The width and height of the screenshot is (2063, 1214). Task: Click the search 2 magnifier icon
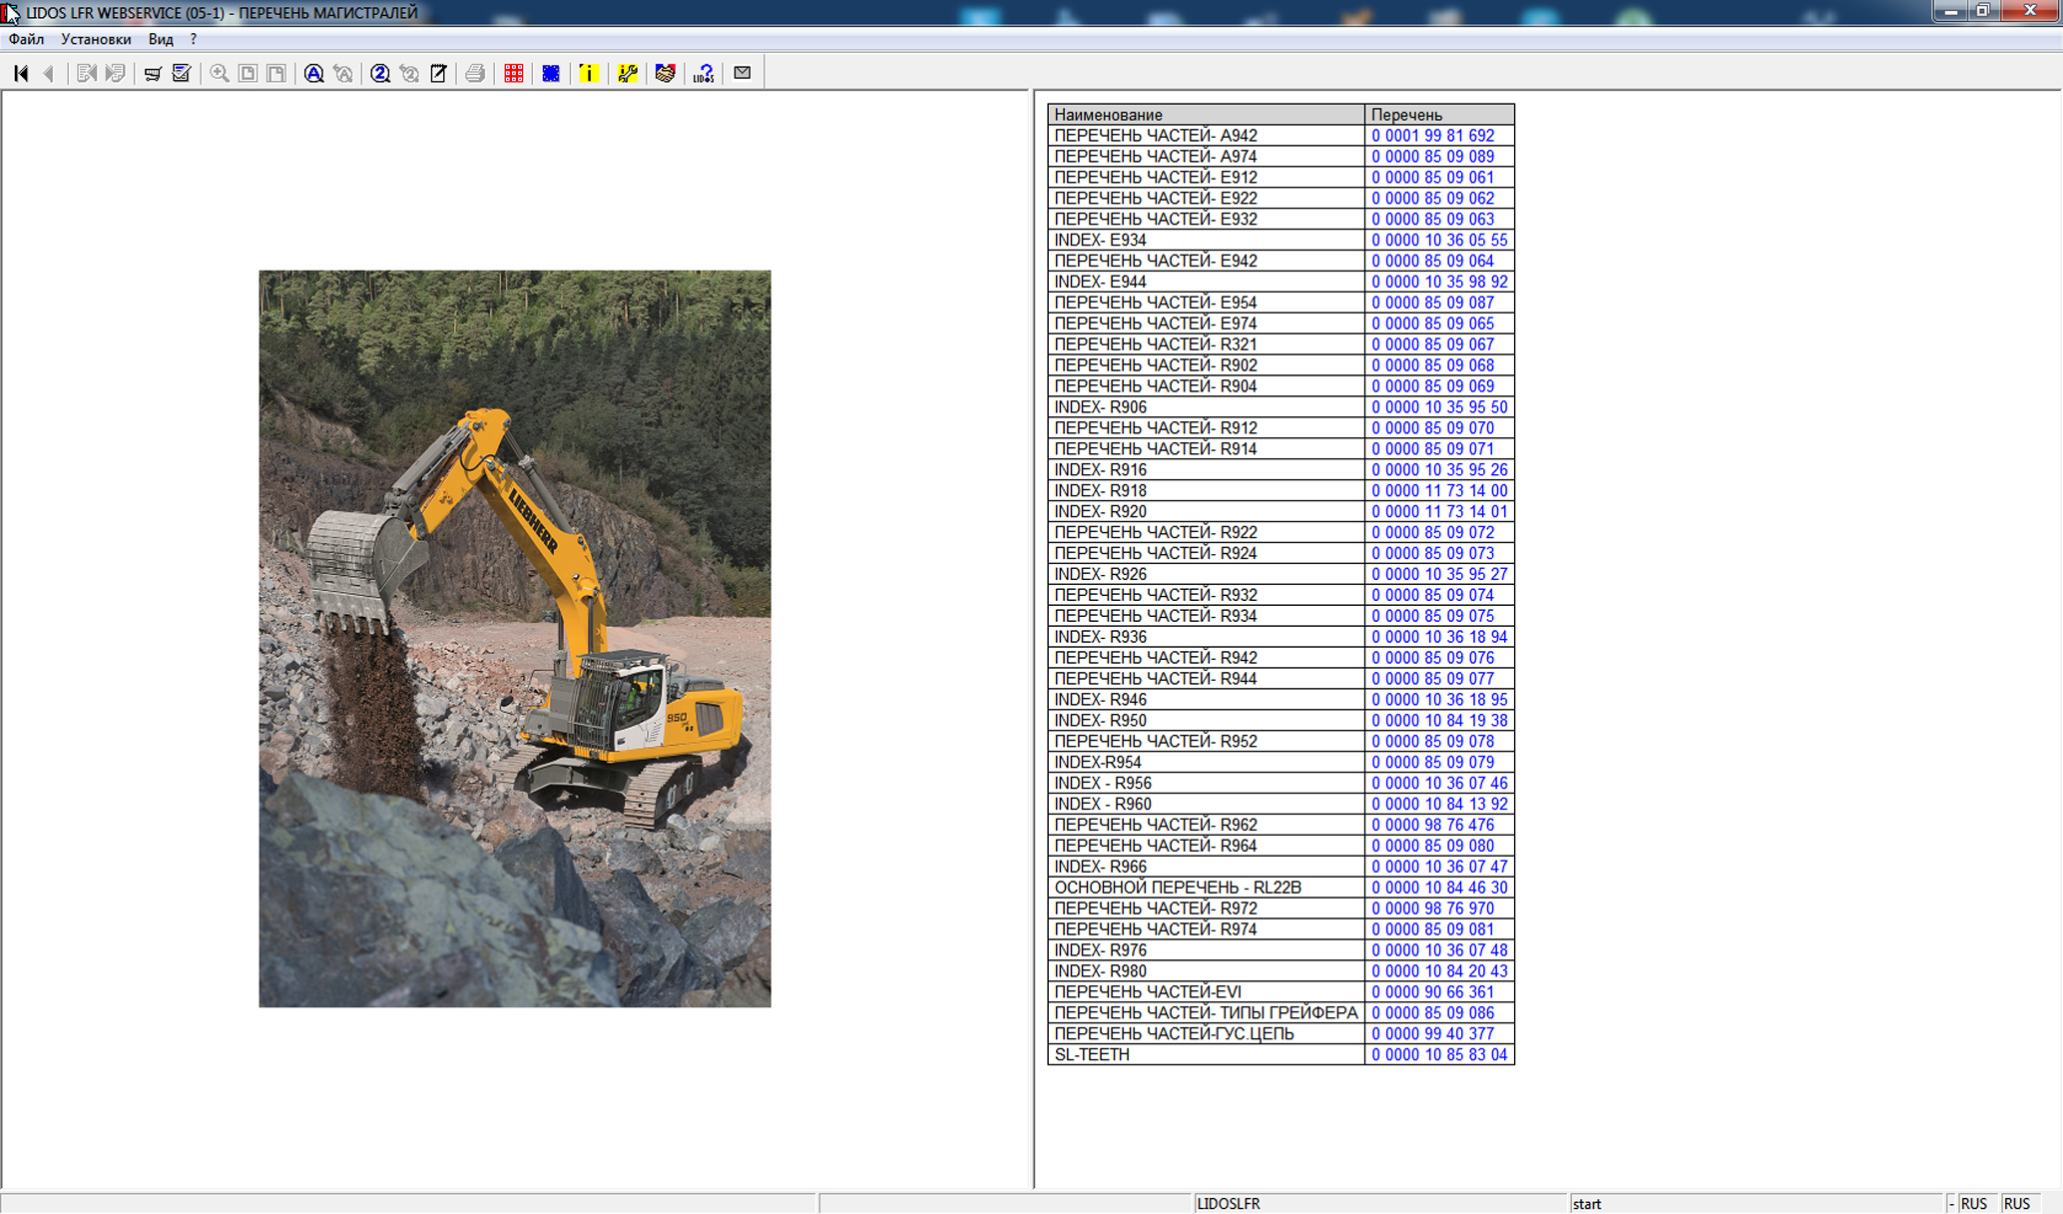pyautogui.click(x=379, y=73)
